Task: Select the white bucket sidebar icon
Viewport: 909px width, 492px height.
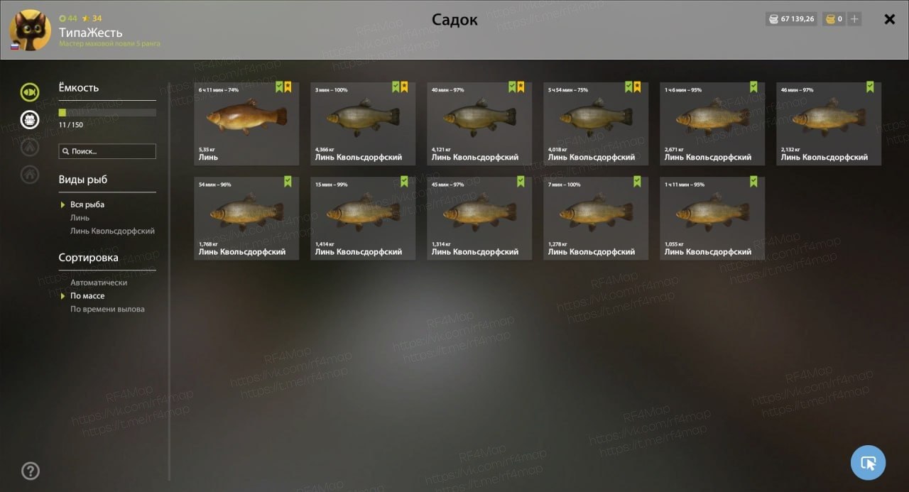Action: [x=30, y=119]
